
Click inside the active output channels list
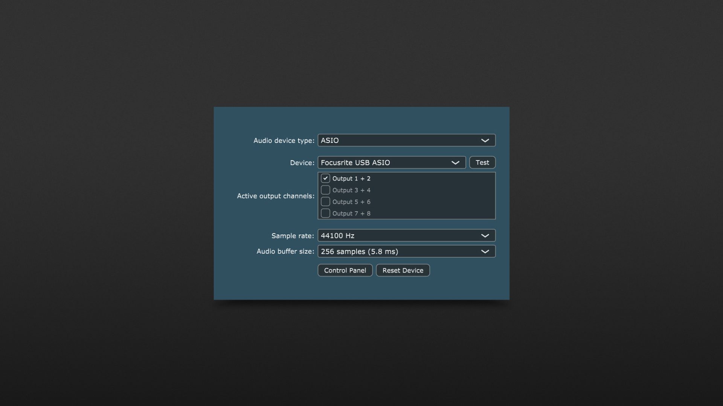pyautogui.click(x=433, y=195)
